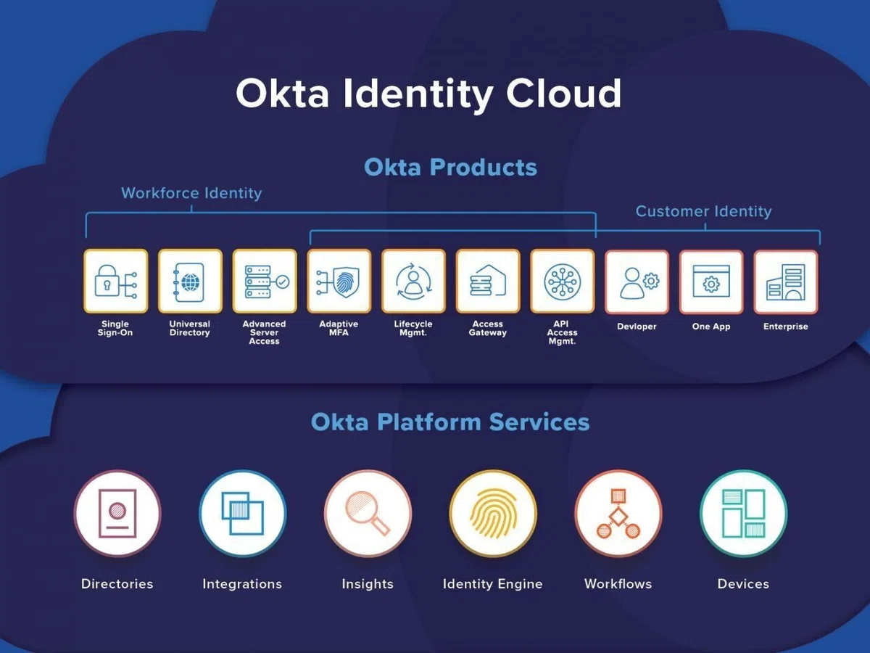Click the Enterprise building icon

click(x=786, y=282)
